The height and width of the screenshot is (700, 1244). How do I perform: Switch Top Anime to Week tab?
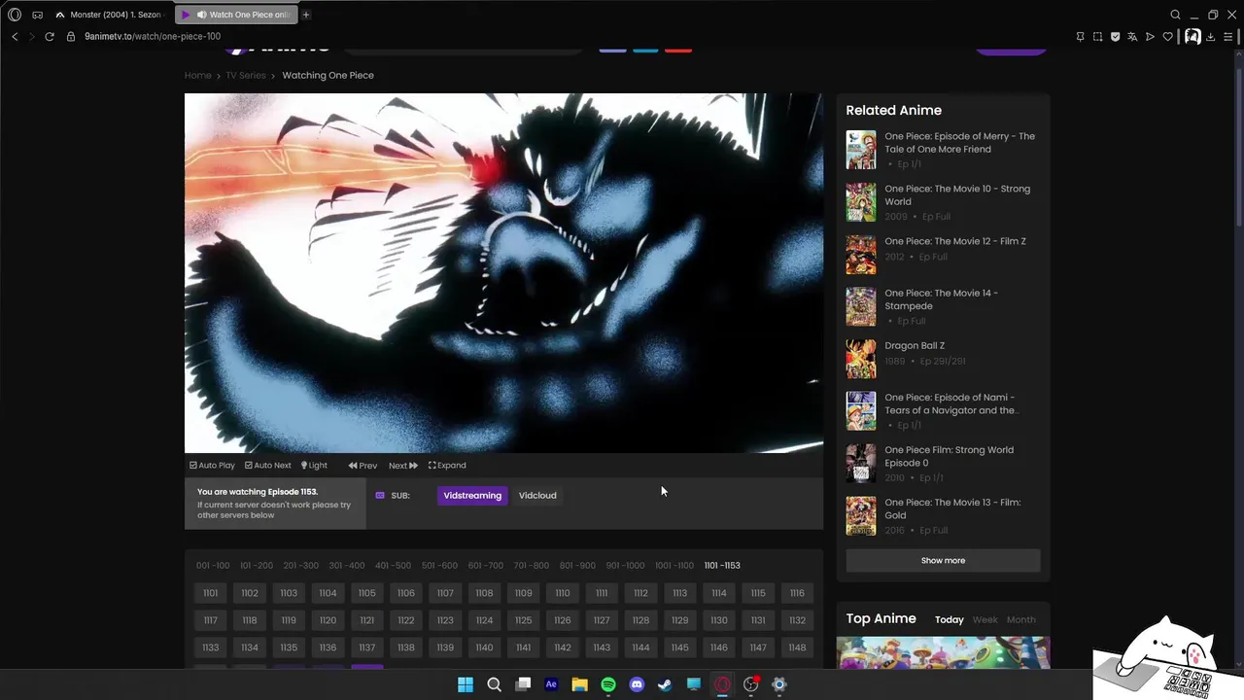tap(985, 619)
